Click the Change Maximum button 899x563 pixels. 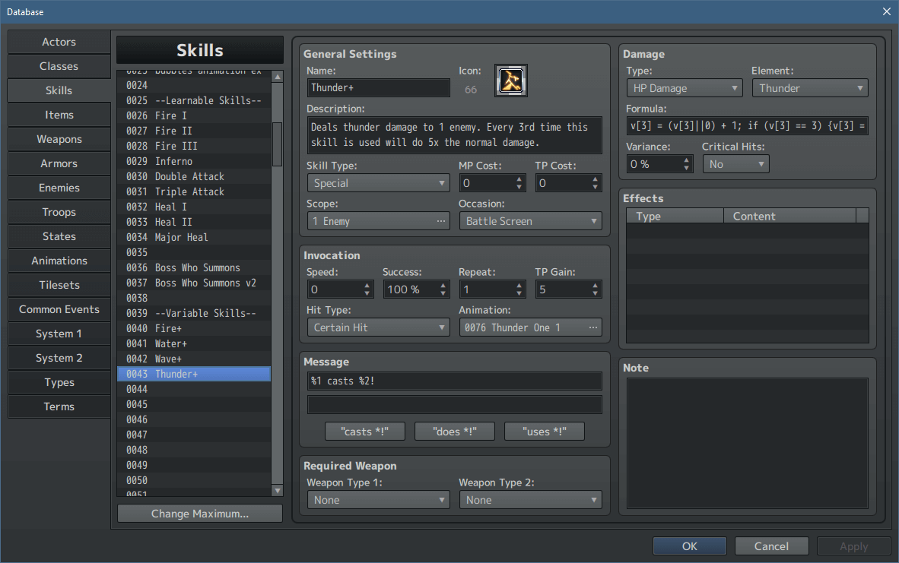[x=199, y=513]
